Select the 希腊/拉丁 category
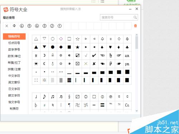This screenshot has height=134, width=179. tap(14, 63)
